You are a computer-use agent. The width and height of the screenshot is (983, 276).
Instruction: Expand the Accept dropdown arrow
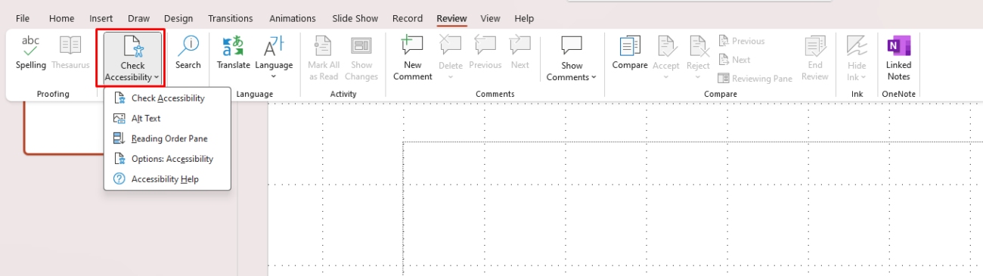(666, 76)
